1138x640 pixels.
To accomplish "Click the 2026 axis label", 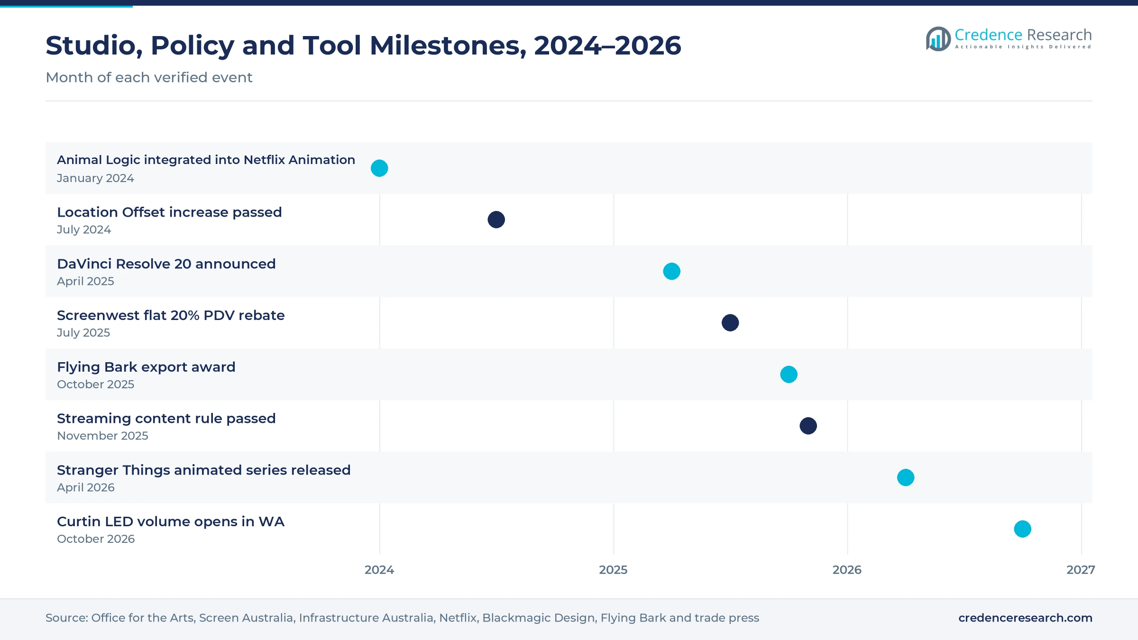I will [847, 570].
